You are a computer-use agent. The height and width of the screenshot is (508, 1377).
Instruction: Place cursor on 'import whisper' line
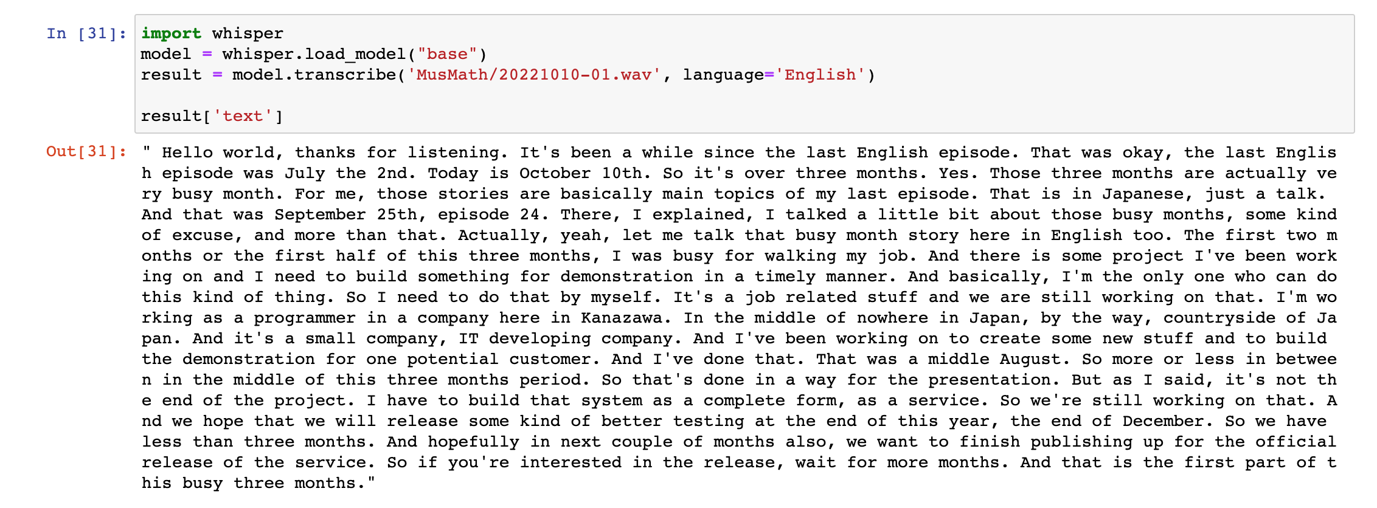pyautogui.click(x=212, y=33)
